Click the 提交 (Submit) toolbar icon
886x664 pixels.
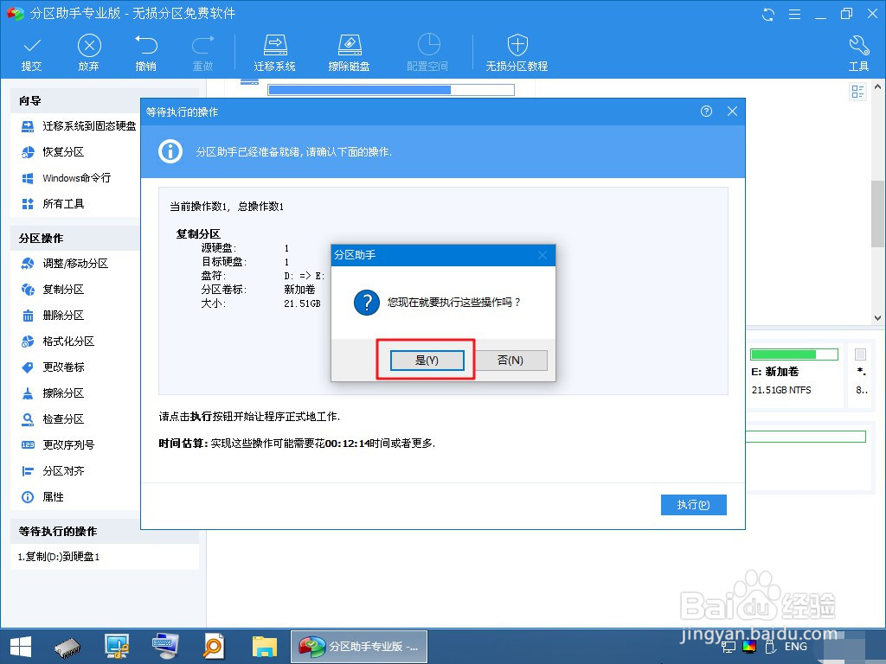(x=32, y=53)
